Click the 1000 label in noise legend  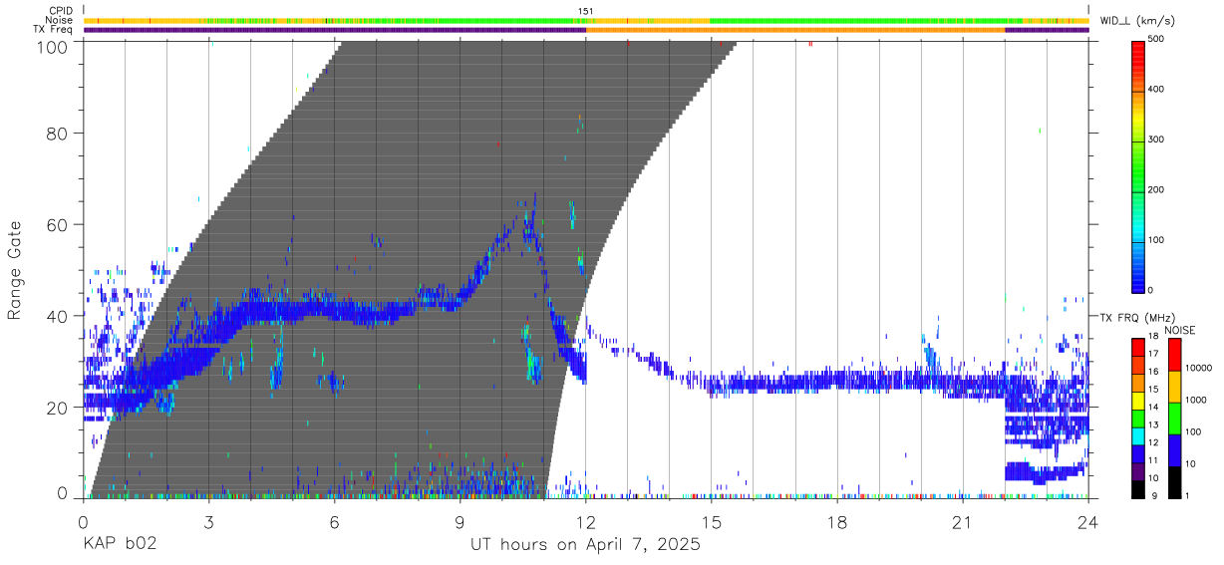click(1198, 401)
